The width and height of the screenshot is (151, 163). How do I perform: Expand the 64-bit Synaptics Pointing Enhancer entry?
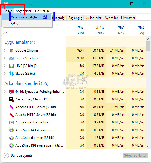click(x=5, y=92)
